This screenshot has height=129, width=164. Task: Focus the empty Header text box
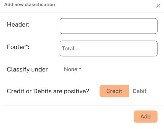tap(108, 26)
